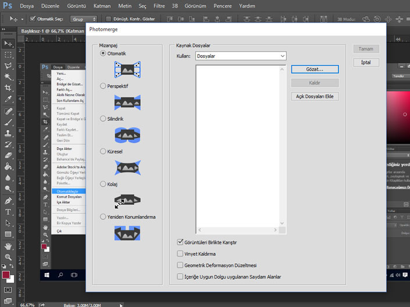Pick Yeniden Konumlandırma layout option
This screenshot has width=410, height=307.
tap(103, 216)
